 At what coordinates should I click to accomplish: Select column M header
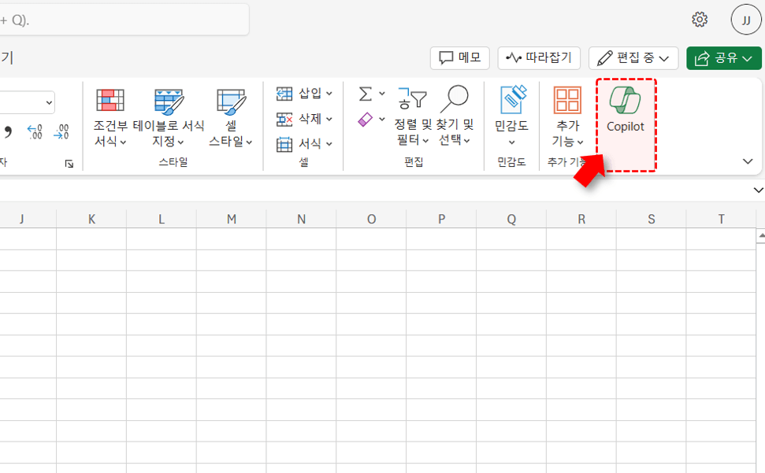[x=232, y=220]
